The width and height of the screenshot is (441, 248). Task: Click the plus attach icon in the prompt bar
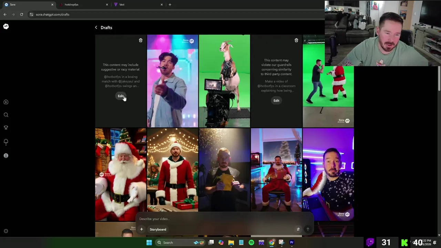(142, 229)
